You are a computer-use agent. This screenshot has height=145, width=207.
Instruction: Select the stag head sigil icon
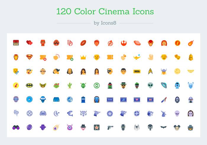[x=164, y=113]
